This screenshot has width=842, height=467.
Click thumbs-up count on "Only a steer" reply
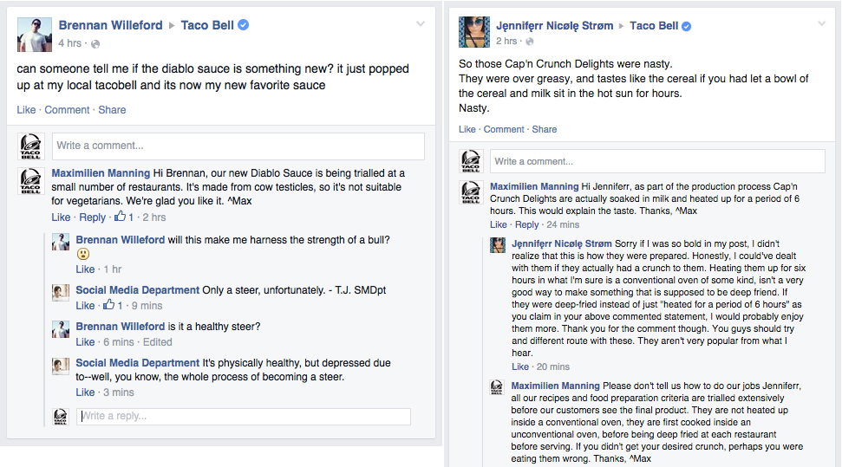pyautogui.click(x=114, y=305)
